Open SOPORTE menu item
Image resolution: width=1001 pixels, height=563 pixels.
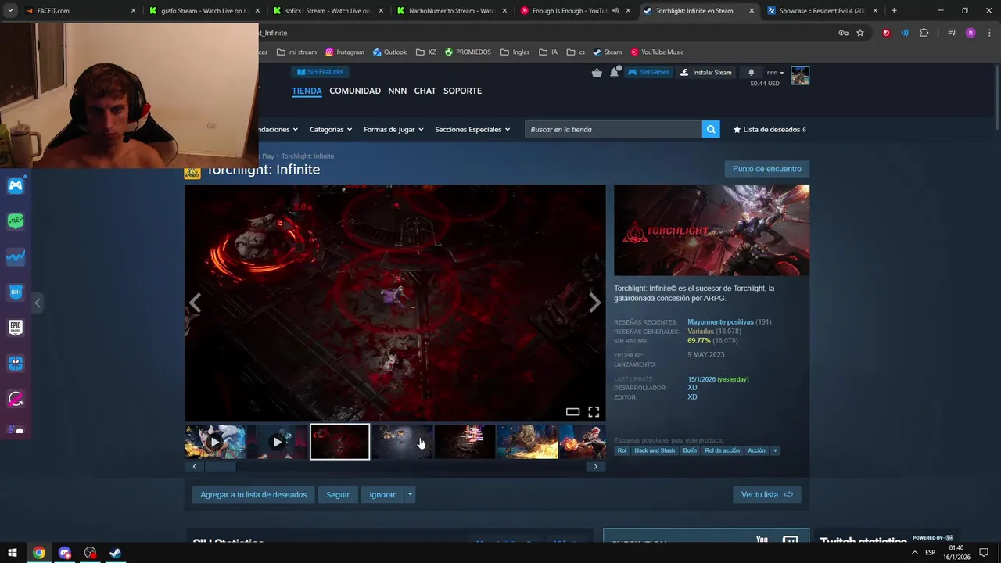click(462, 91)
